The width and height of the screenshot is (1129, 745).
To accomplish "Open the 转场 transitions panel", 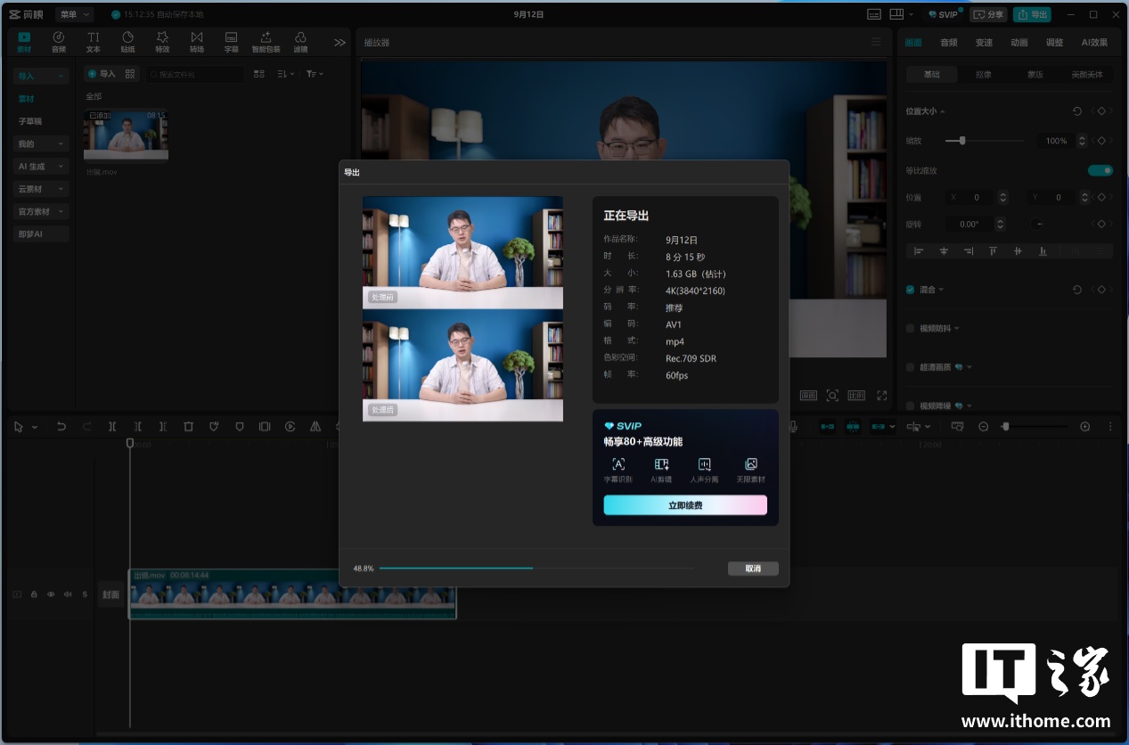I will [197, 41].
